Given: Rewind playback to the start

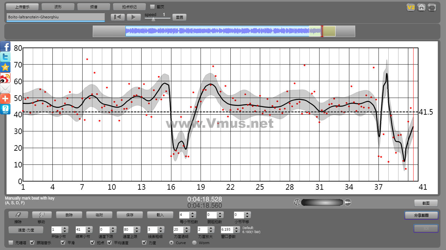Looking at the screenshot, I should (118, 17).
